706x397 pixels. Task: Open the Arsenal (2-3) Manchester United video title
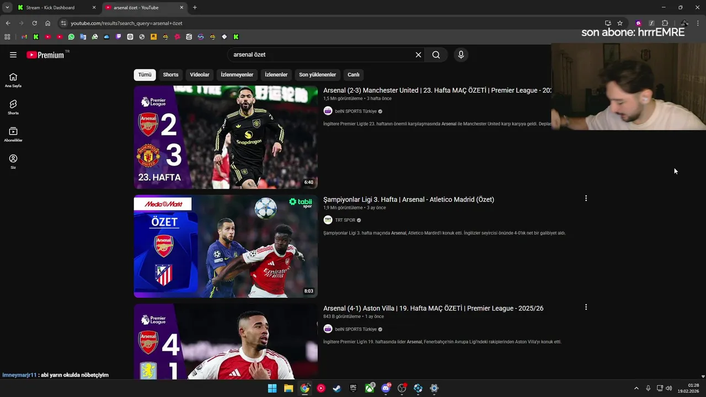437,90
